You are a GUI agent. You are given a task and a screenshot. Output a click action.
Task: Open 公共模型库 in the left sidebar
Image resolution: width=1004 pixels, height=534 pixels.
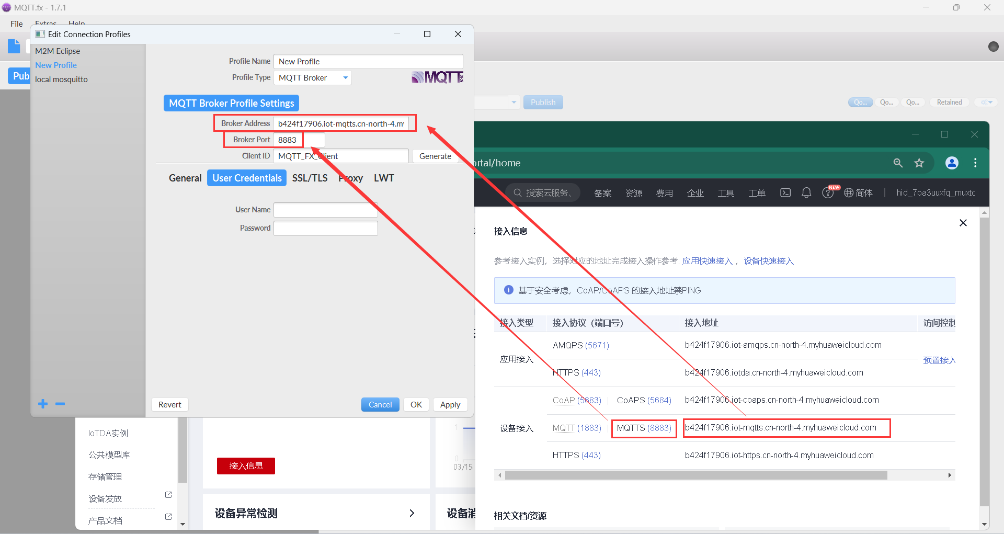point(109,455)
